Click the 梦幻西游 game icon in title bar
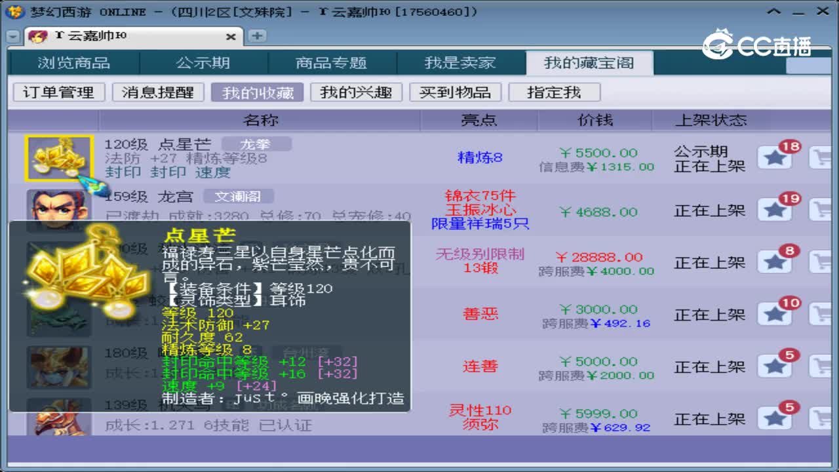The height and width of the screenshot is (472, 839). 16,12
